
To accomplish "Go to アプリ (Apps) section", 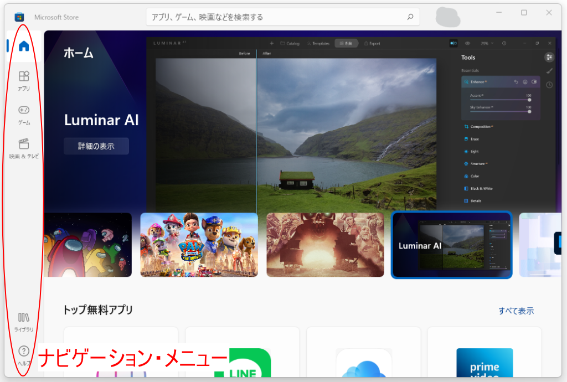I will coord(24,81).
